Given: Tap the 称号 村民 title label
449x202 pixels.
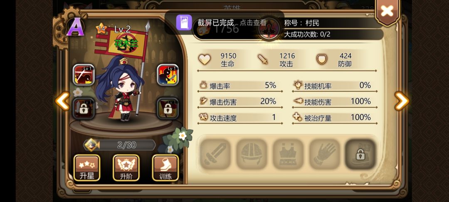Looking at the screenshot, I should coord(301,23).
